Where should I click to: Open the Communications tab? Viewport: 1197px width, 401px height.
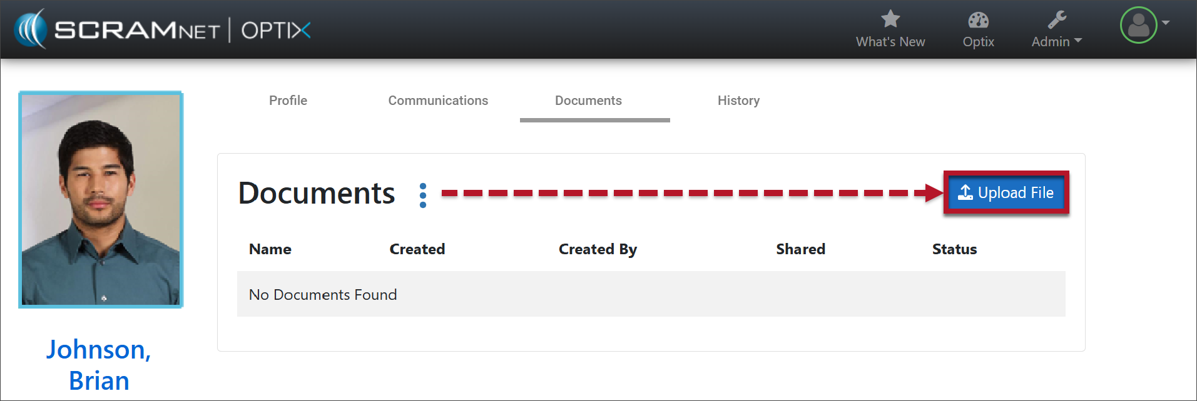438,101
